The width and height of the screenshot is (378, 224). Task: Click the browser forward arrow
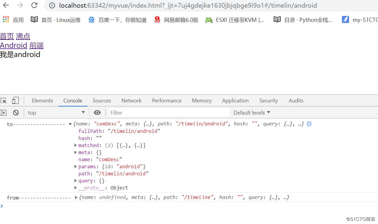[x=20, y=5]
